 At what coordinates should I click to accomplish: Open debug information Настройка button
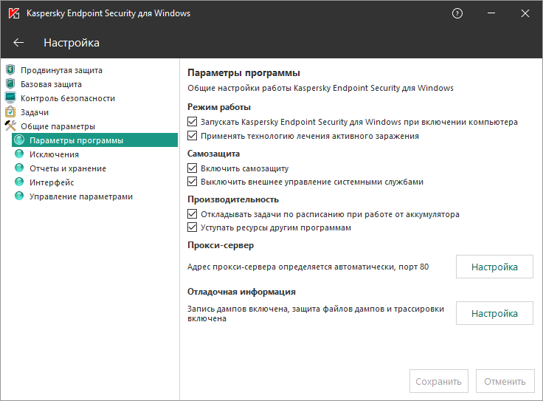(494, 313)
